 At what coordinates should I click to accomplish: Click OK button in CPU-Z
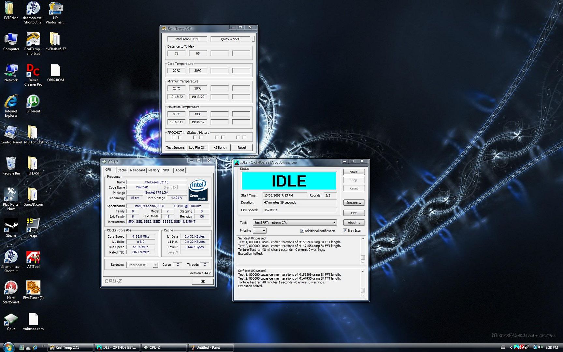202,282
